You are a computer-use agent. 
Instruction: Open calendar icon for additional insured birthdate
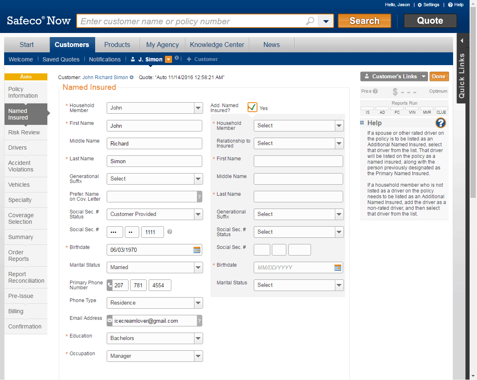click(x=338, y=267)
